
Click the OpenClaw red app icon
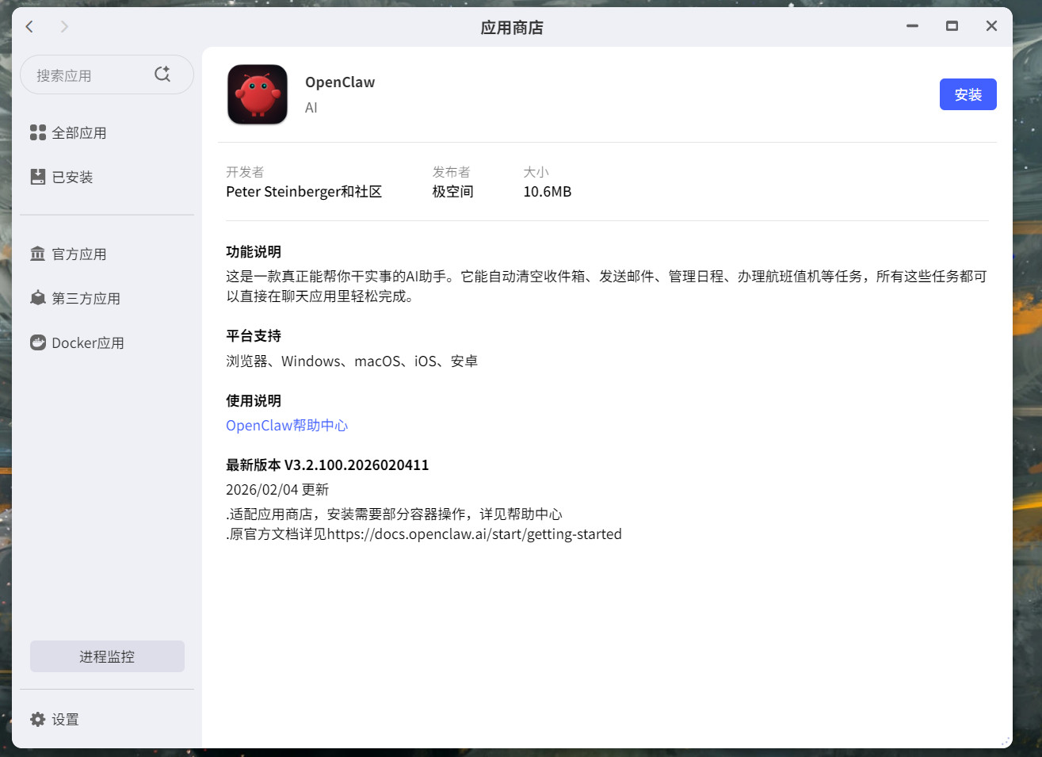click(x=258, y=94)
